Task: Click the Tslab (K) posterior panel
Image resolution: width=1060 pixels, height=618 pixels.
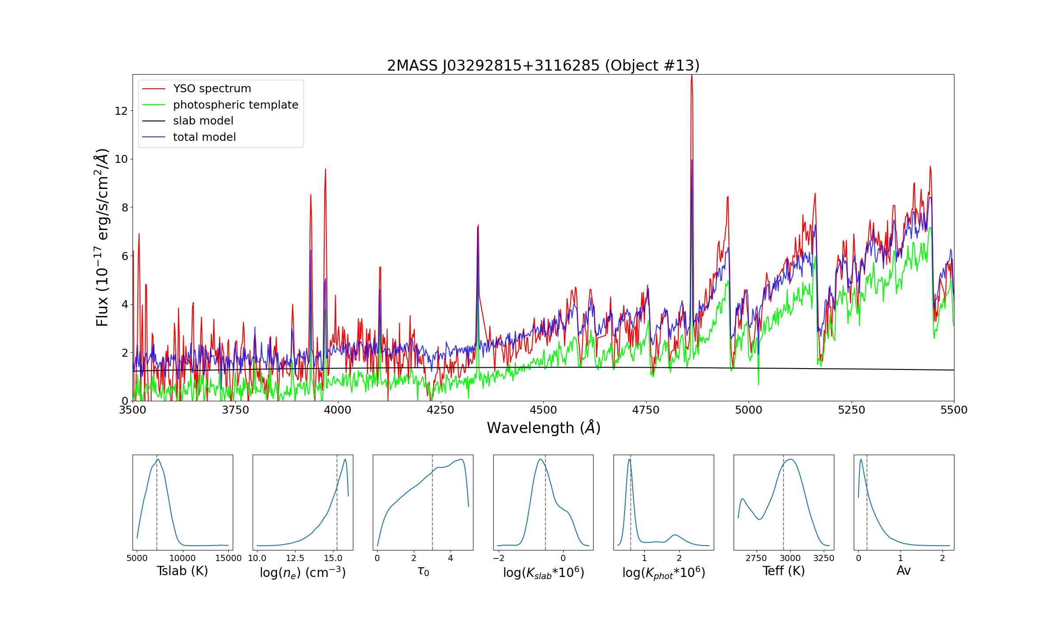Action: point(182,502)
